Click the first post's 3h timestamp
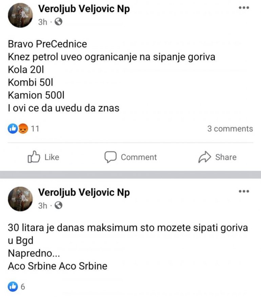261x297 pixels. click(42, 22)
